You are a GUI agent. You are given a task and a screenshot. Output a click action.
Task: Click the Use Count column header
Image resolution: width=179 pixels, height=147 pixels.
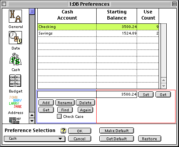click(148, 16)
